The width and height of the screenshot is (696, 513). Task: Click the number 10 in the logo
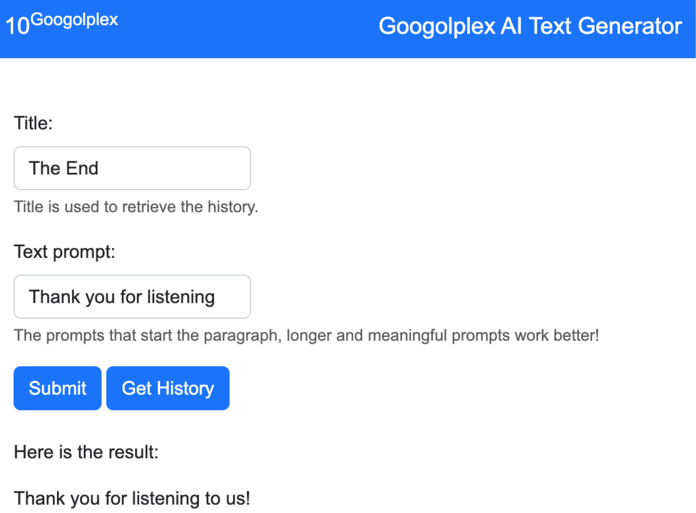coord(17,26)
